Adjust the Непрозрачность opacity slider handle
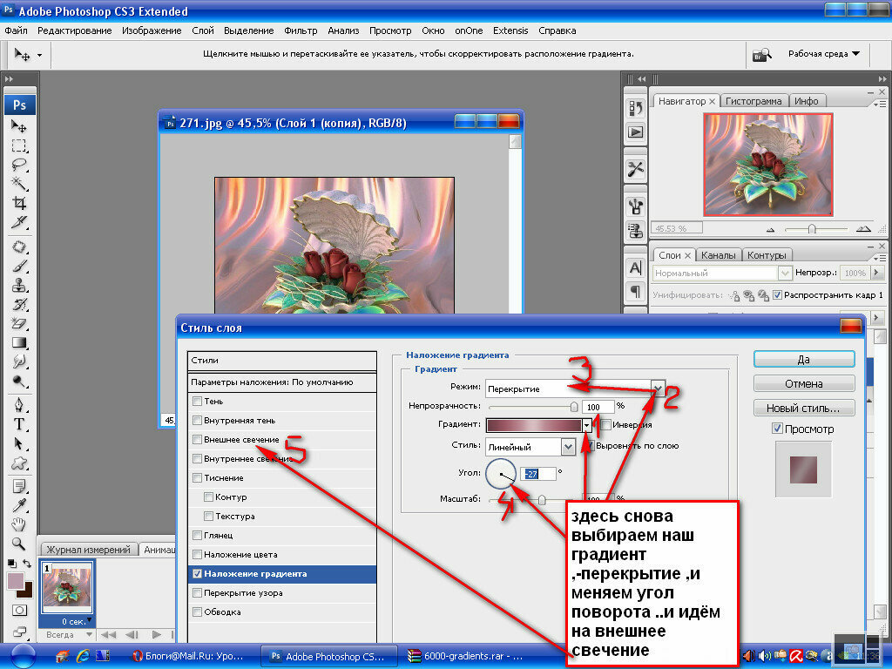 tap(574, 406)
